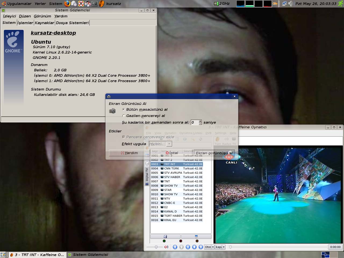Open 'İzleyici' menu in Sistem Gözlemcisi
This screenshot has height=258, width=344.
pos(9,16)
